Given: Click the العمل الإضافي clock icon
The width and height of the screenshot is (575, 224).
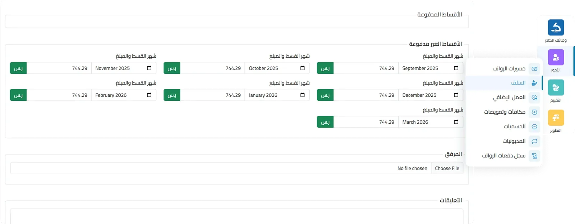Looking at the screenshot, I should pyautogui.click(x=534, y=97).
